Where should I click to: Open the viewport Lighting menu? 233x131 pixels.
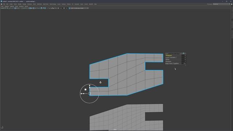click(12, 7)
